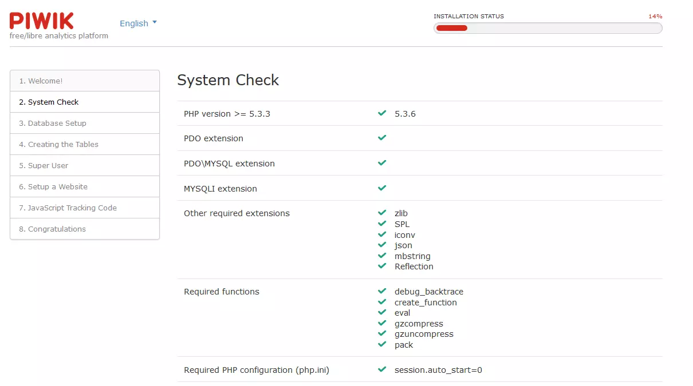Select the 2. System Check step

[85, 102]
